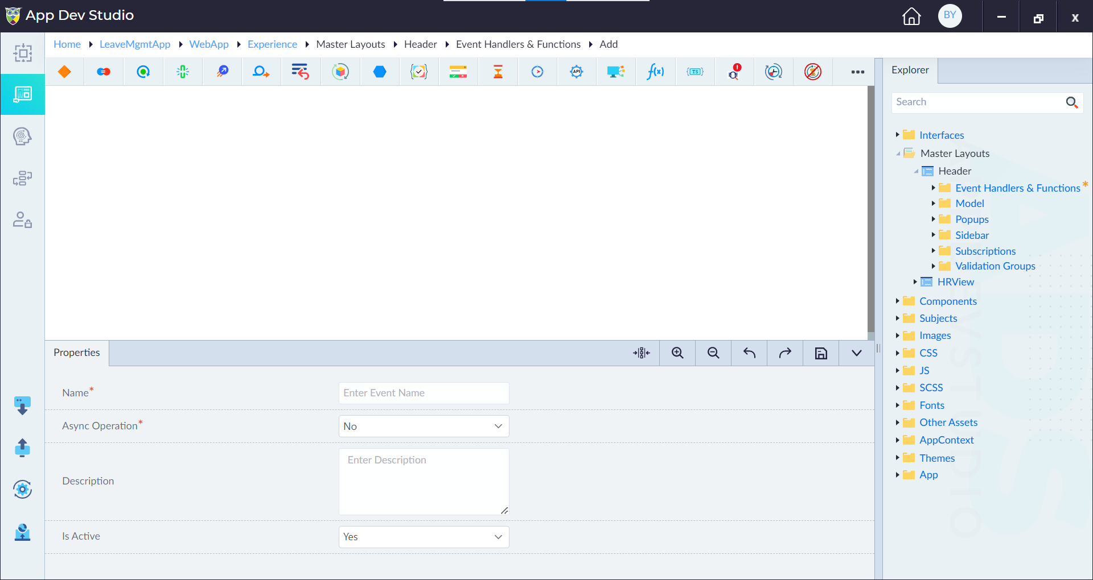Open the user with lock sidebar icon

pyautogui.click(x=23, y=220)
